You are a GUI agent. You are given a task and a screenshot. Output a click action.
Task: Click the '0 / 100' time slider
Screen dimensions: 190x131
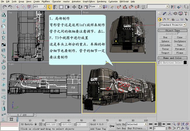point(22,115)
